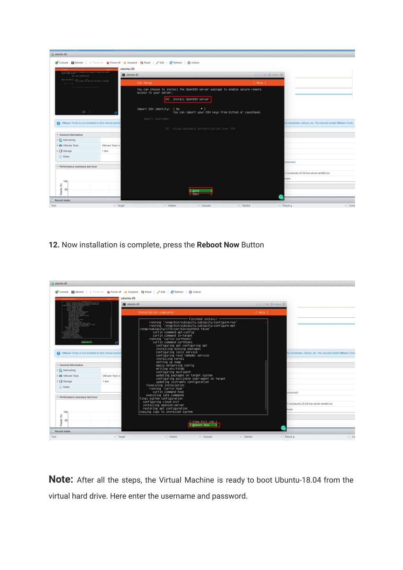Click View full log in the installer

pyautogui.click(x=203, y=422)
